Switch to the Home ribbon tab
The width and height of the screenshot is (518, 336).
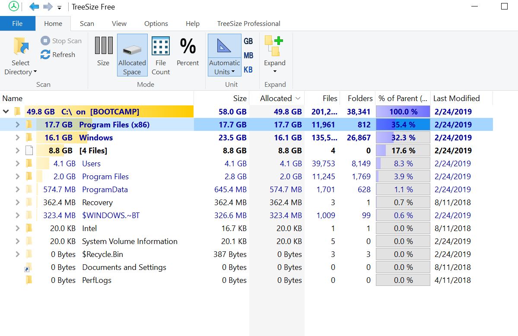pos(53,23)
